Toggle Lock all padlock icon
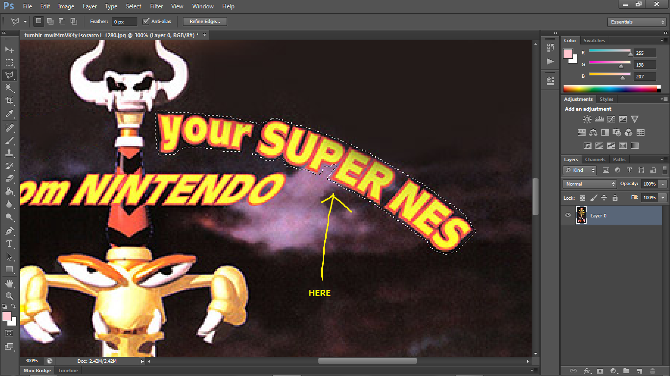 (x=615, y=198)
